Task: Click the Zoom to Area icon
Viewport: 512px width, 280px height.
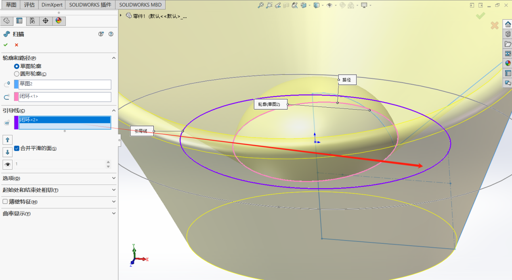Action: [269, 5]
